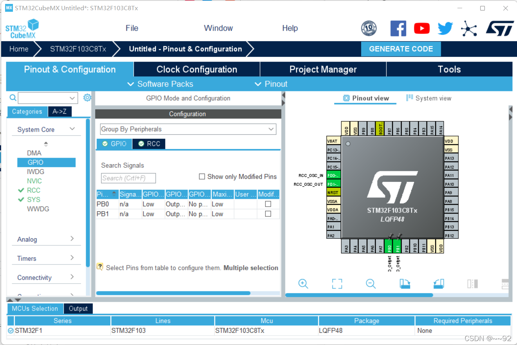This screenshot has width=517, height=345.
Task: Enable Show only Modified Pins checkbox
Action: [x=202, y=176]
